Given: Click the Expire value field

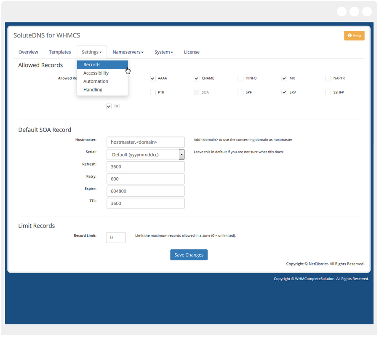Looking at the screenshot, I should pos(145,191).
